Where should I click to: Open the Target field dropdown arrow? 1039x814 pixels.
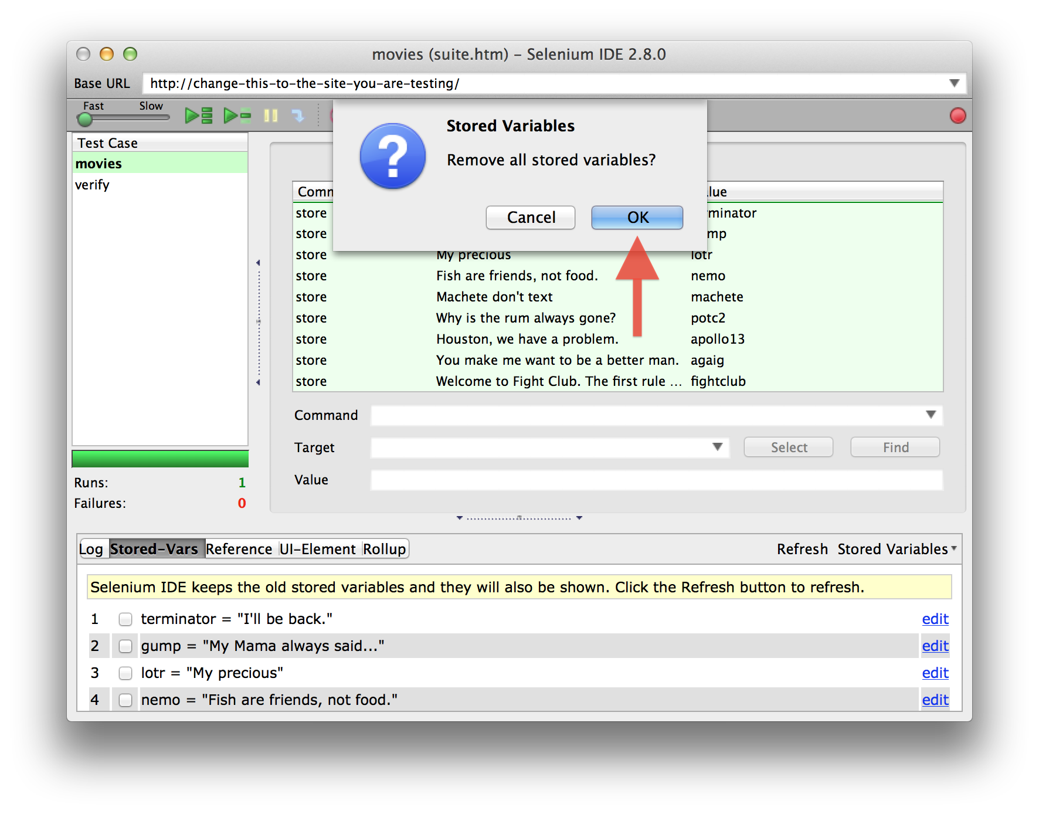pyautogui.click(x=717, y=447)
